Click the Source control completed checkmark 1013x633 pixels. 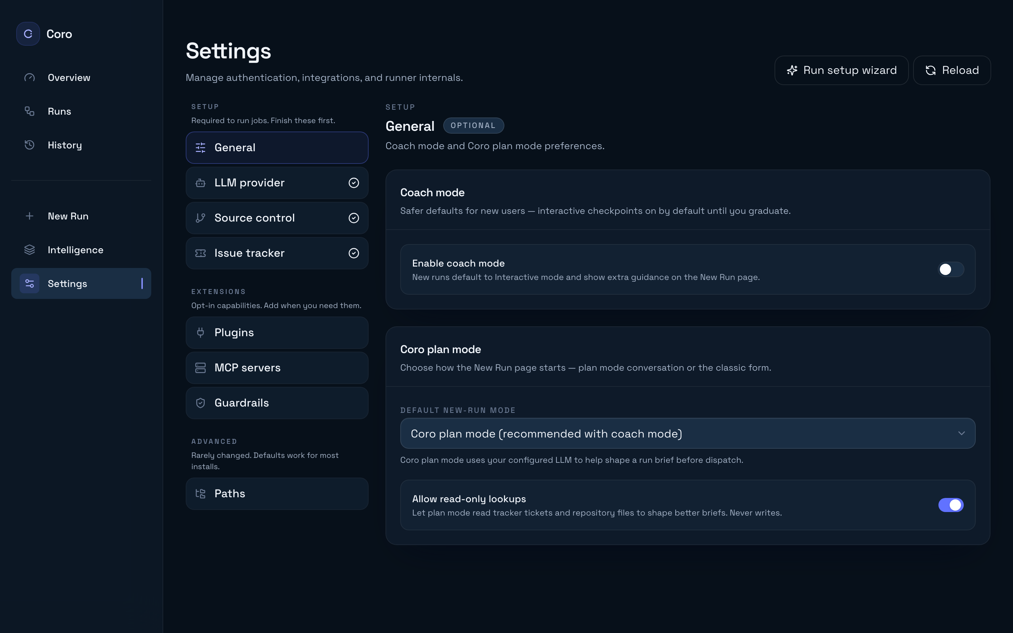(x=354, y=218)
